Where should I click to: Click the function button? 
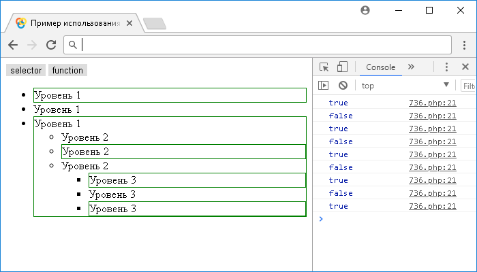(67, 70)
